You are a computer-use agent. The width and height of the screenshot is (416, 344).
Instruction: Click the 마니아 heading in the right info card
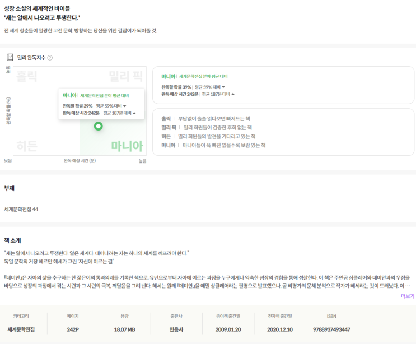(168, 76)
